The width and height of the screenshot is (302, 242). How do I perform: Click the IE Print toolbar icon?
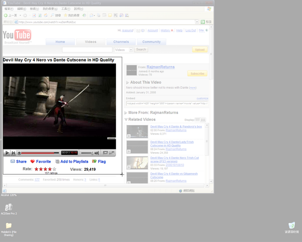(99, 16)
